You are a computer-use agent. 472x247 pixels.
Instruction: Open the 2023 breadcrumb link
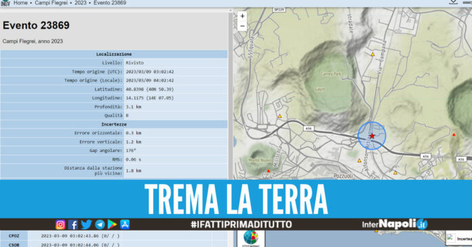(x=81, y=3)
